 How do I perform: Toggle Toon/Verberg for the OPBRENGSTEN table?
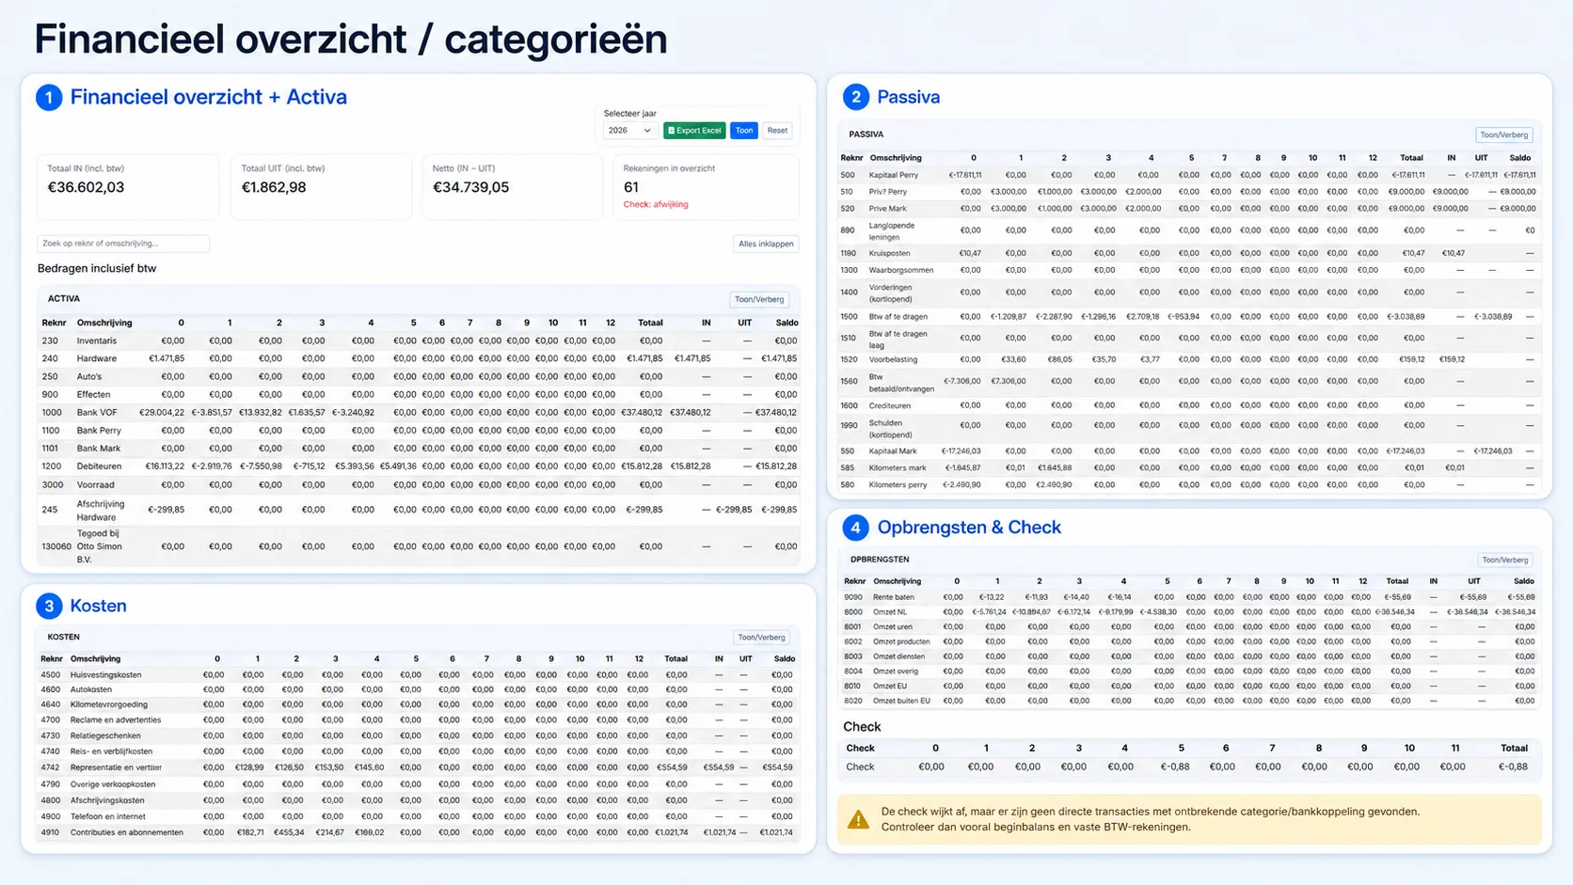click(x=1505, y=560)
